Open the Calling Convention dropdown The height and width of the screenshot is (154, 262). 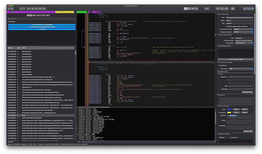pos(243,32)
